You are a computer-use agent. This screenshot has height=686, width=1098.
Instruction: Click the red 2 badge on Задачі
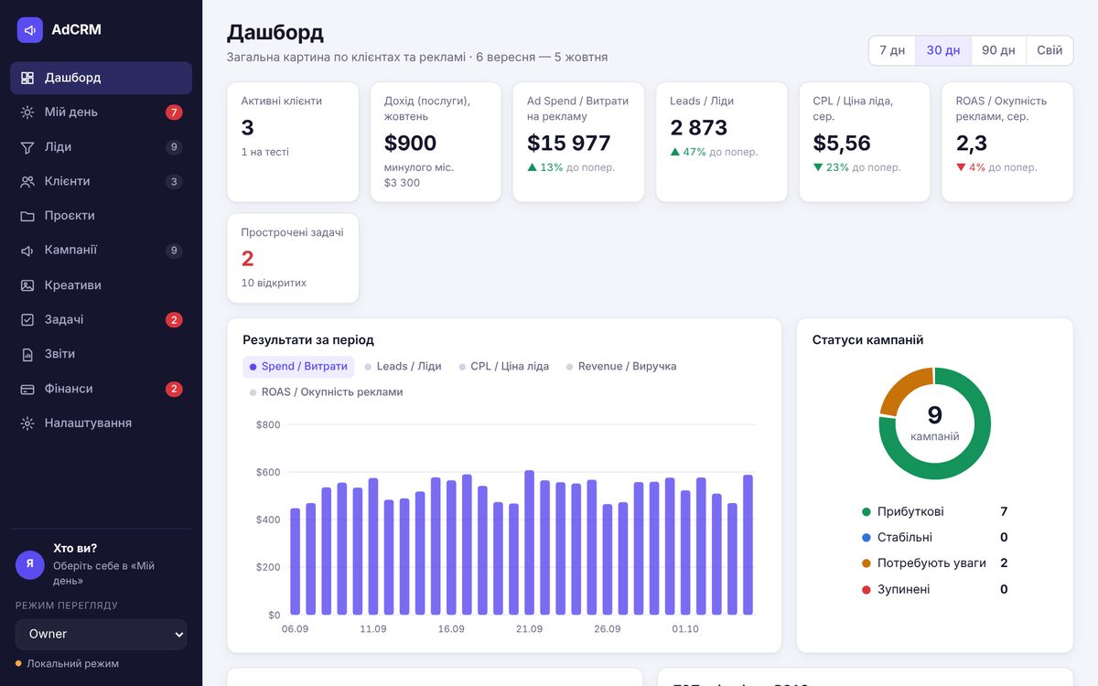[174, 319]
